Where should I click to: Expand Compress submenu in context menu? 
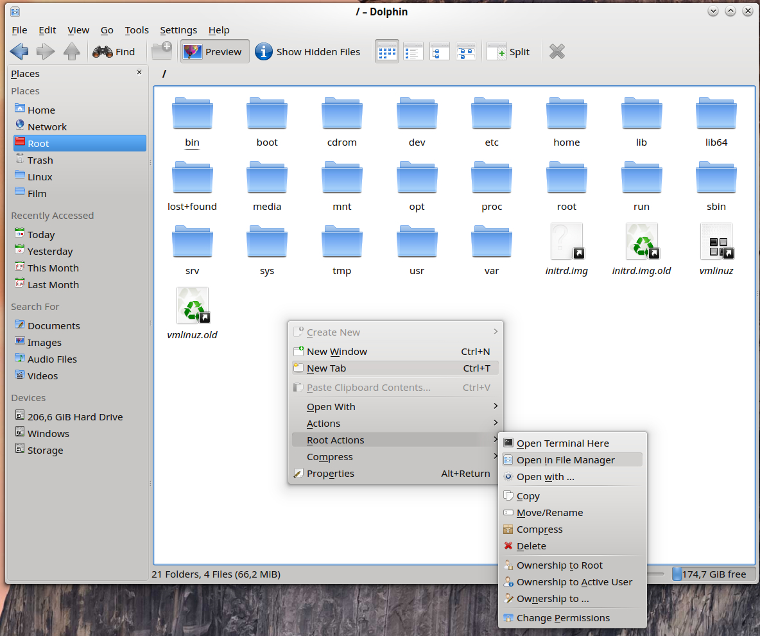point(395,457)
